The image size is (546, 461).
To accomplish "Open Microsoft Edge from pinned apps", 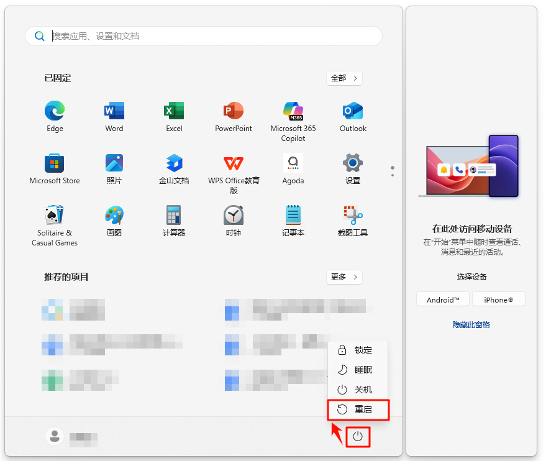I will coord(55,112).
